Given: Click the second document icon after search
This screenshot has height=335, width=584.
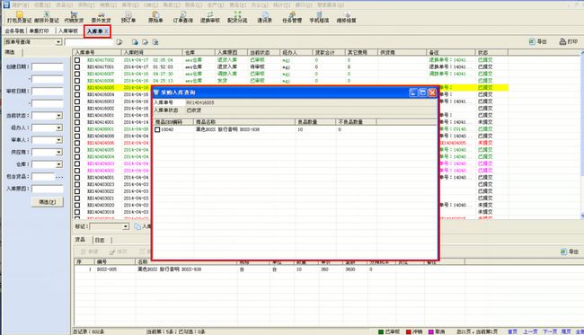Looking at the screenshot, I should tap(146, 42).
